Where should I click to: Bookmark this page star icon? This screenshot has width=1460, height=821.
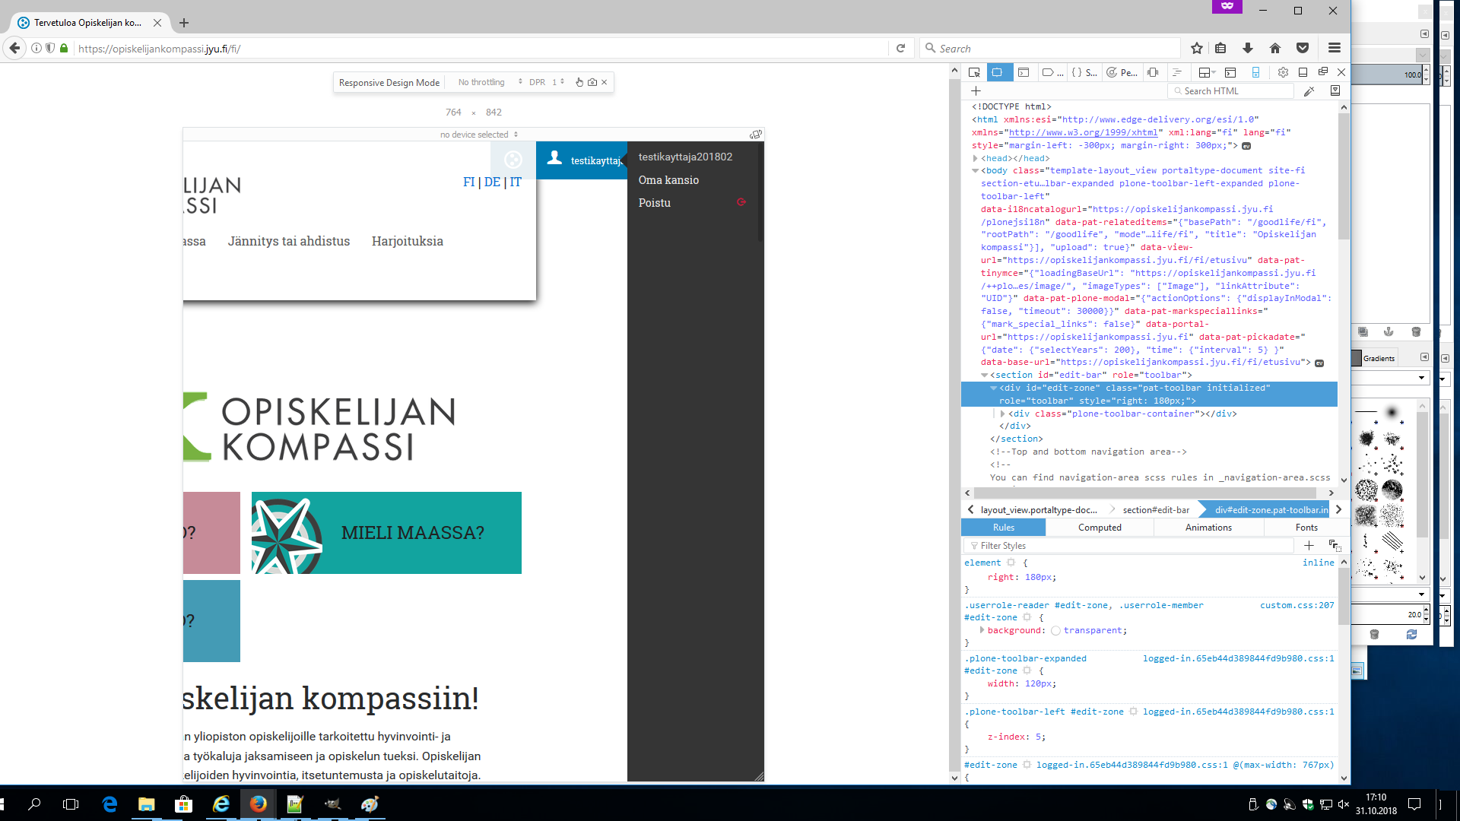point(1197,48)
